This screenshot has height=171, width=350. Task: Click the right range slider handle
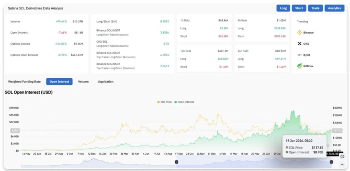[331, 162]
